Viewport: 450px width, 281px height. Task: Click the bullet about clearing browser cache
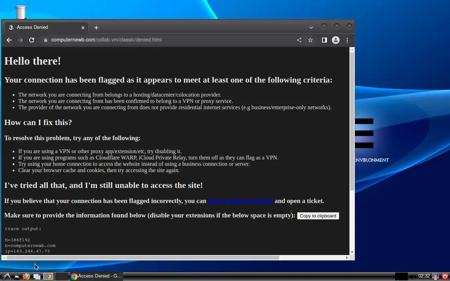click(99, 170)
